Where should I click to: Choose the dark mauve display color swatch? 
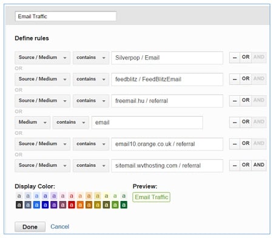point(62,205)
